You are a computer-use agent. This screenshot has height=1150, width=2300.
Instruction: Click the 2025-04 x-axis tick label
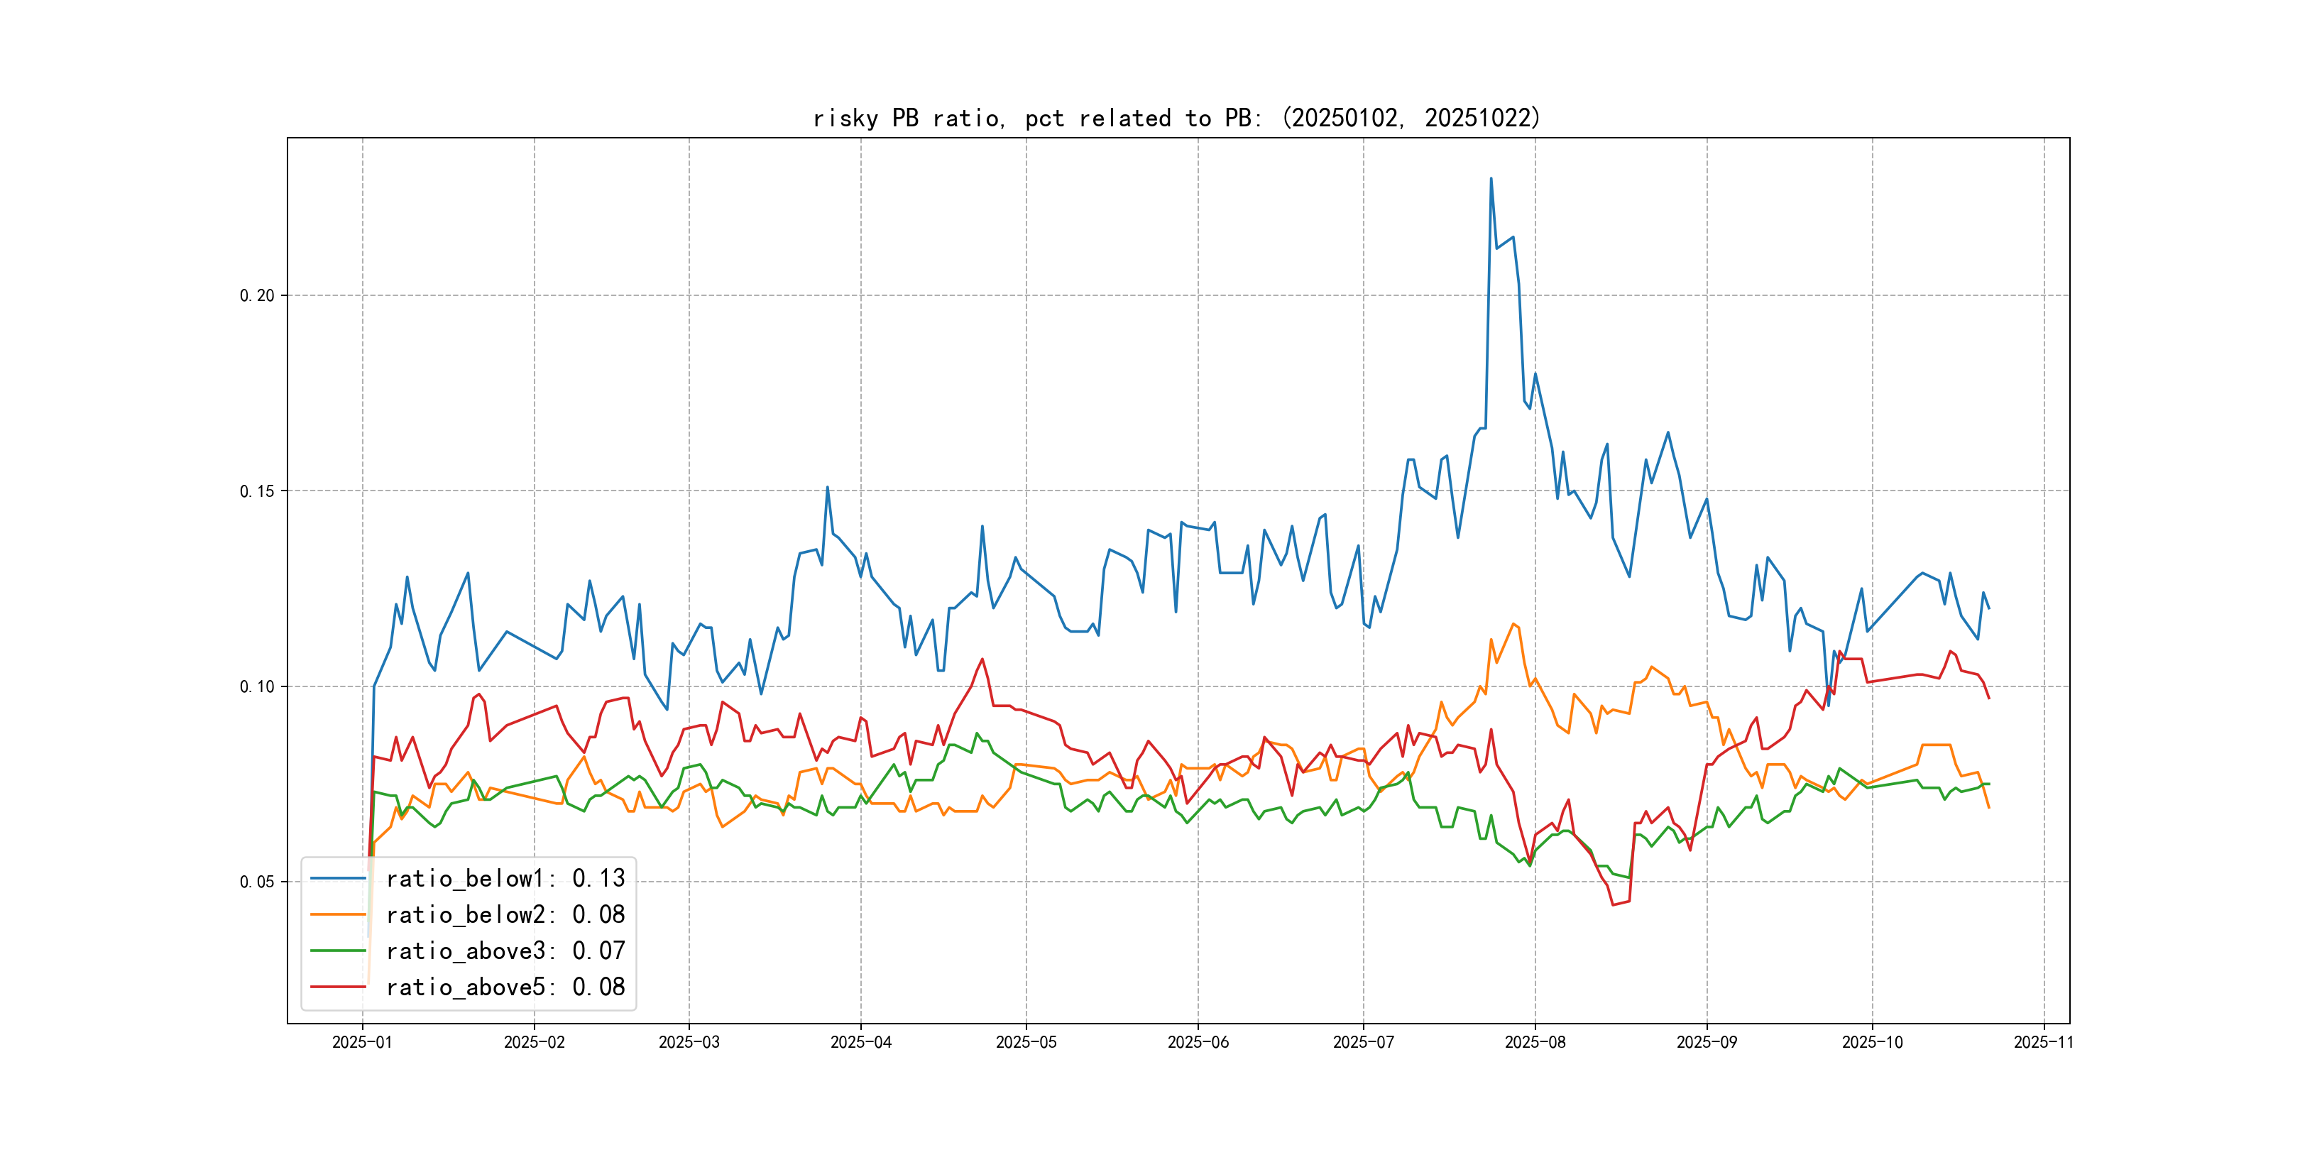tap(860, 1042)
